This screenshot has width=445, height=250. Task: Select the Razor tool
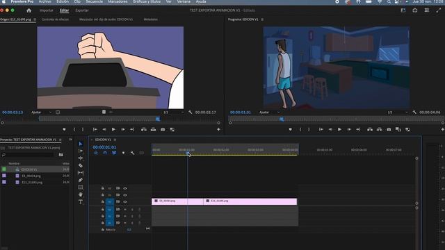coord(81,165)
